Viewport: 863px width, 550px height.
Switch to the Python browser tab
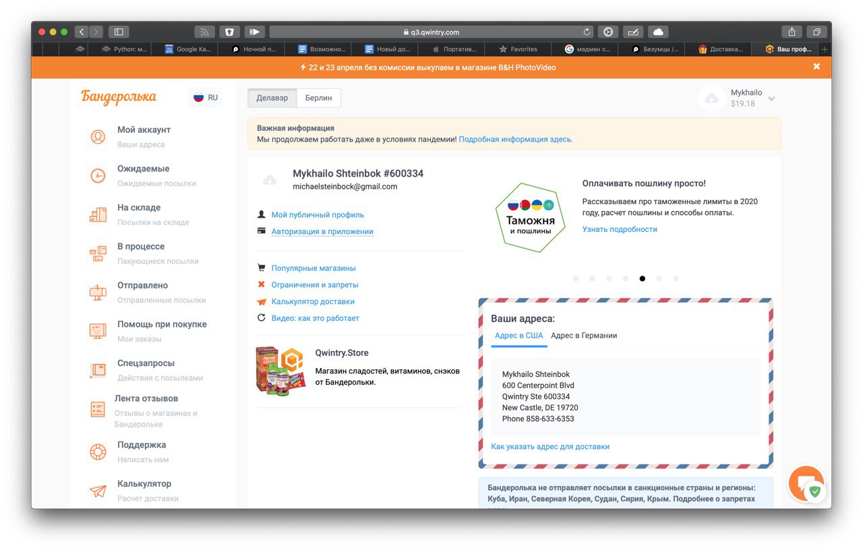click(x=125, y=49)
